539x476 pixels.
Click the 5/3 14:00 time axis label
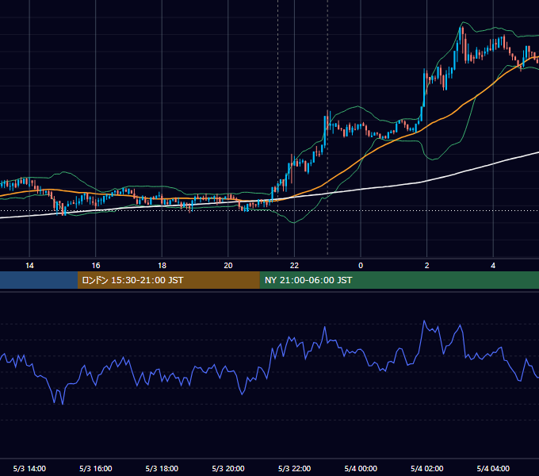click(x=29, y=468)
